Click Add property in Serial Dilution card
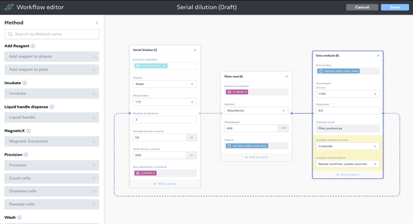The height and width of the screenshot is (224, 413). pos(165,184)
